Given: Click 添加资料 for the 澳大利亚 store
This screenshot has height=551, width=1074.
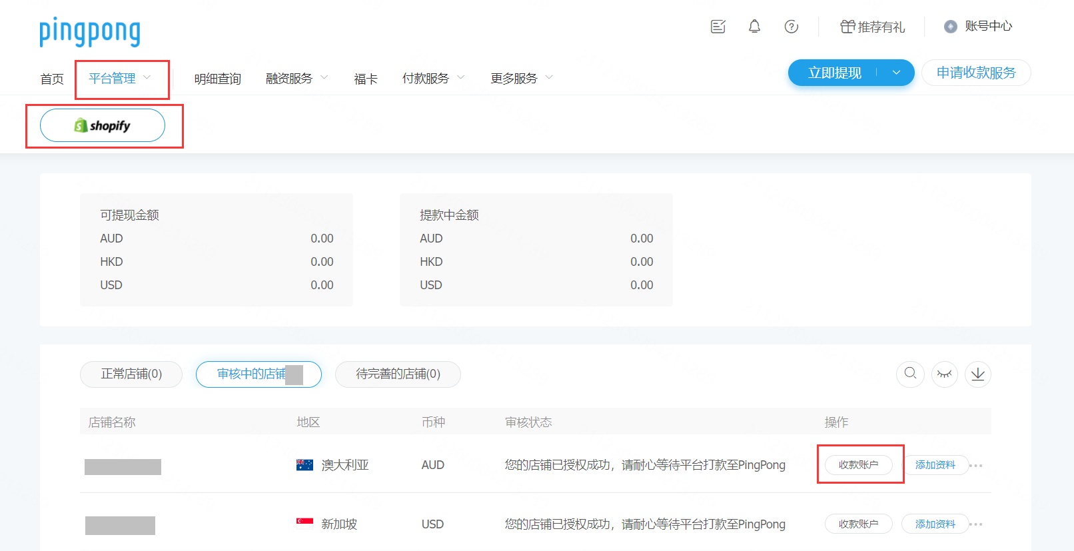Looking at the screenshot, I should click(x=935, y=465).
